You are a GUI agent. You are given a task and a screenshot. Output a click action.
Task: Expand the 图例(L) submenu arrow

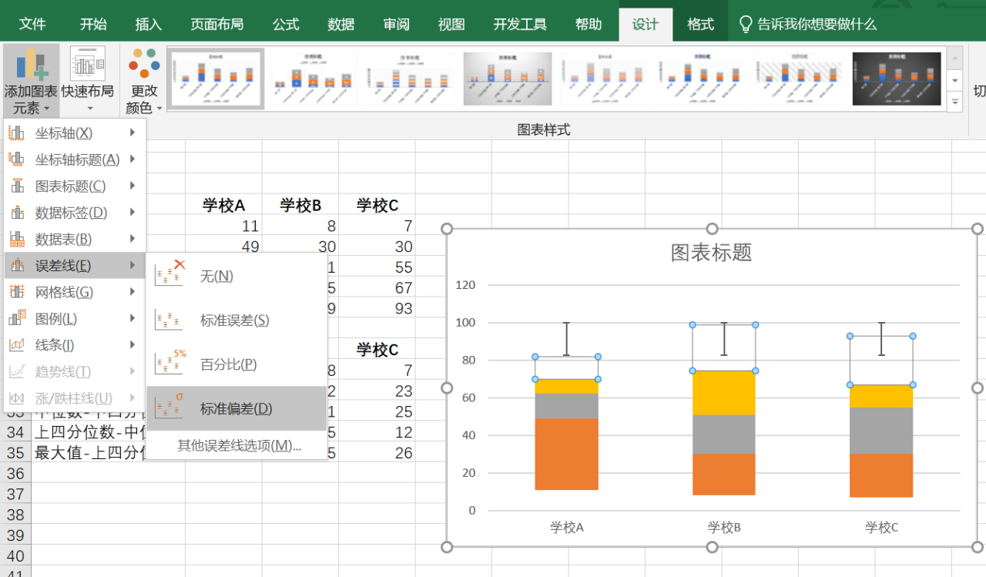pos(133,318)
